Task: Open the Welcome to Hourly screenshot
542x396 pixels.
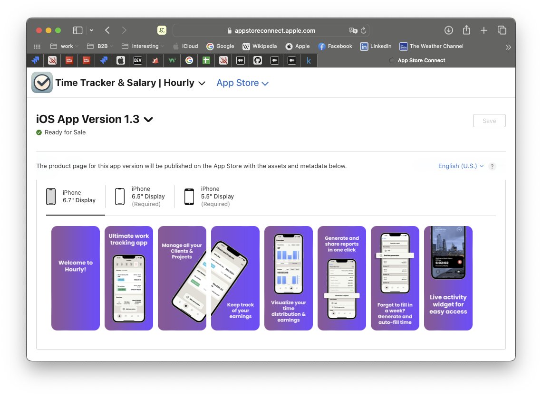Action: click(x=75, y=278)
